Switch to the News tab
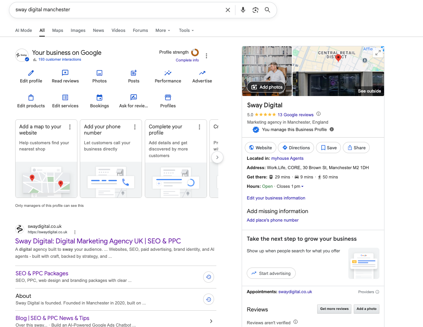Viewport: 423px width, 327px height. (x=98, y=30)
